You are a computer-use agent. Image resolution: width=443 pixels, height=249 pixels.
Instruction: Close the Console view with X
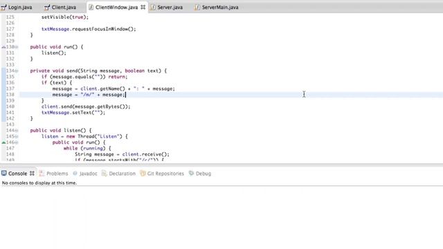pos(32,174)
